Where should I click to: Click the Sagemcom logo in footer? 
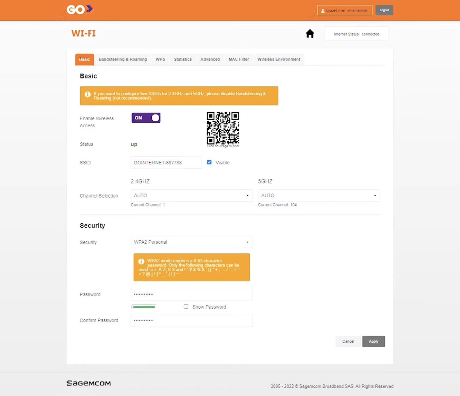[x=89, y=383]
